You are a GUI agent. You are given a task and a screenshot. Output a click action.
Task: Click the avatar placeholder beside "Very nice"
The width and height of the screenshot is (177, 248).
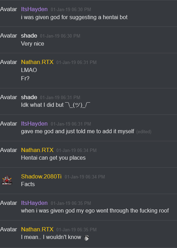tap(9, 35)
